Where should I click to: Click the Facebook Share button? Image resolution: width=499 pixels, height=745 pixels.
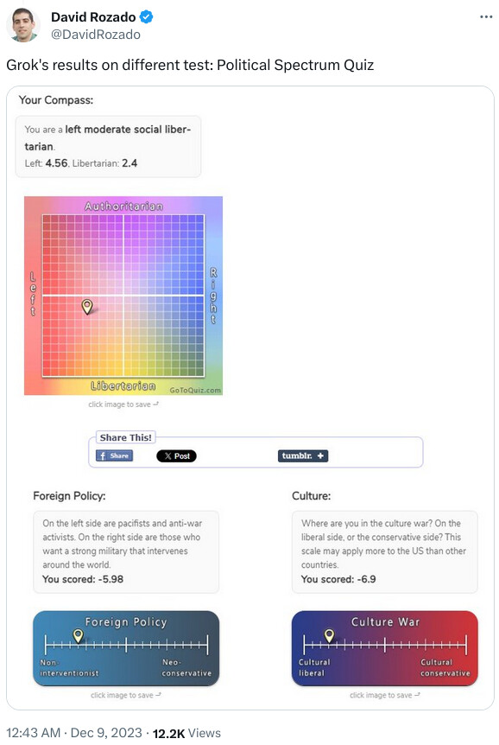coord(115,455)
